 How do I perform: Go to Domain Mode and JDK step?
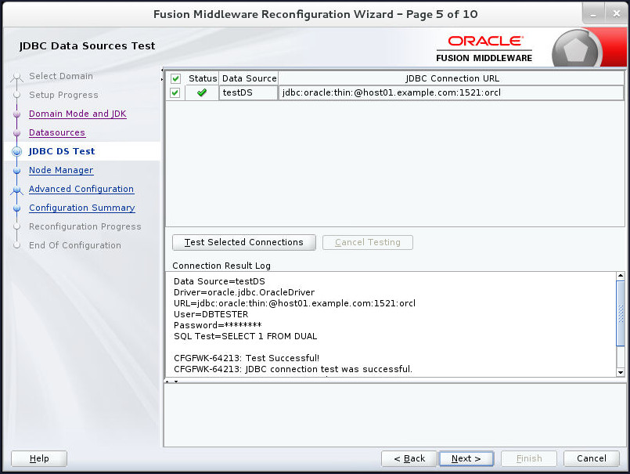click(77, 114)
